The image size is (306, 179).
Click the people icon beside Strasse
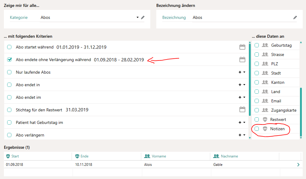coord(265,54)
